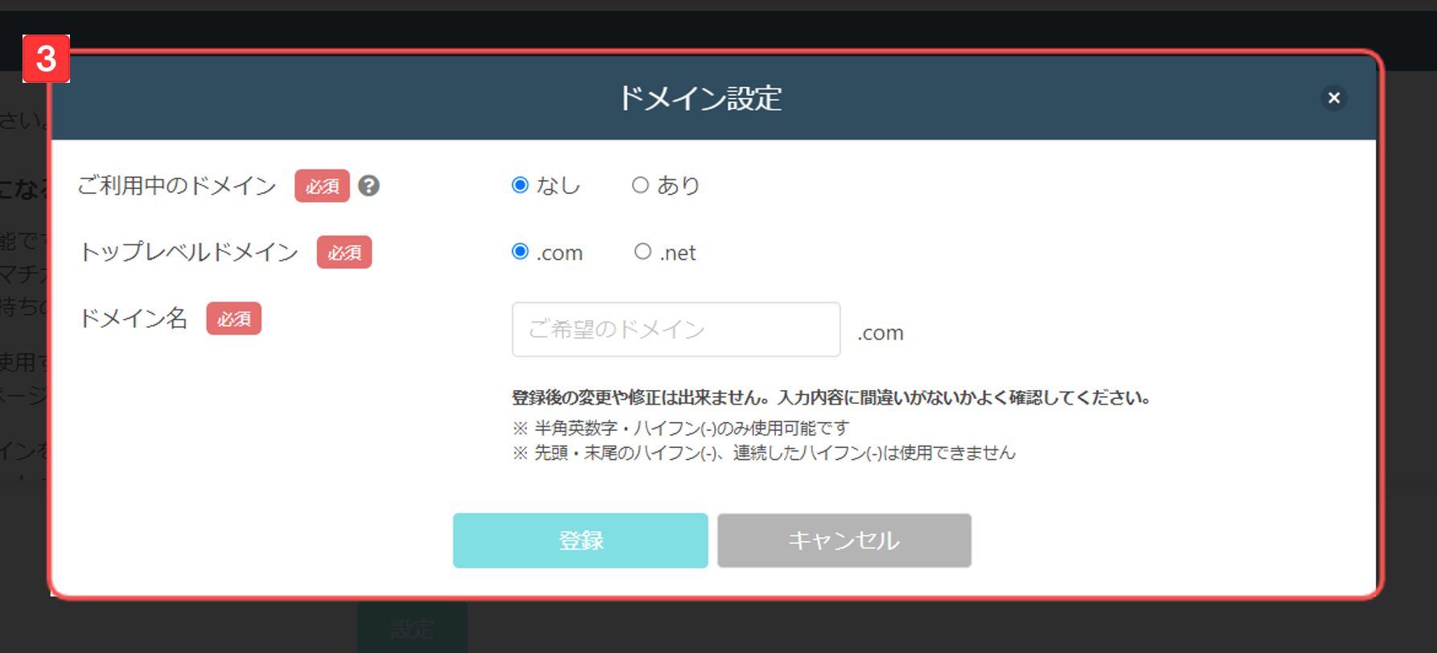Click the ご利用中のドメイン label text
Screen dimensions: 1437x653
177,186
